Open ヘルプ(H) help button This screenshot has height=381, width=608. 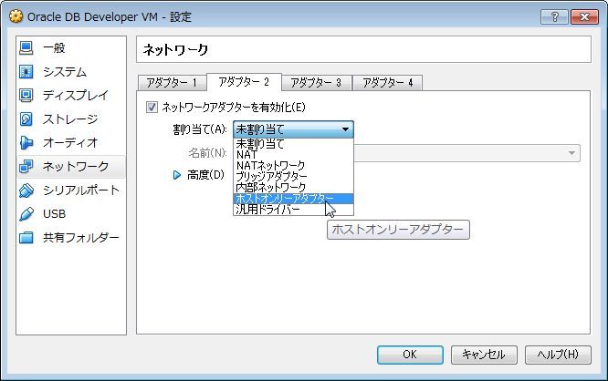click(558, 355)
